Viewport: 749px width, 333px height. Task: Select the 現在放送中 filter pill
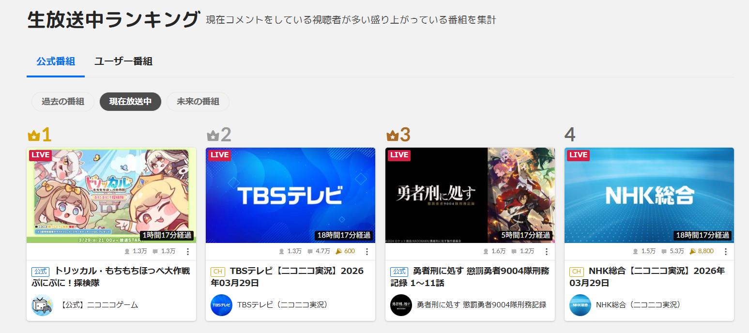click(130, 102)
